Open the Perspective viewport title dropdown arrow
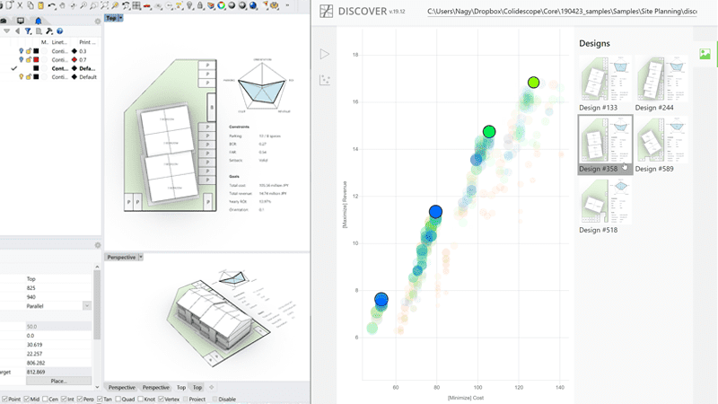Viewport: 718px width, 404px height. [x=141, y=257]
